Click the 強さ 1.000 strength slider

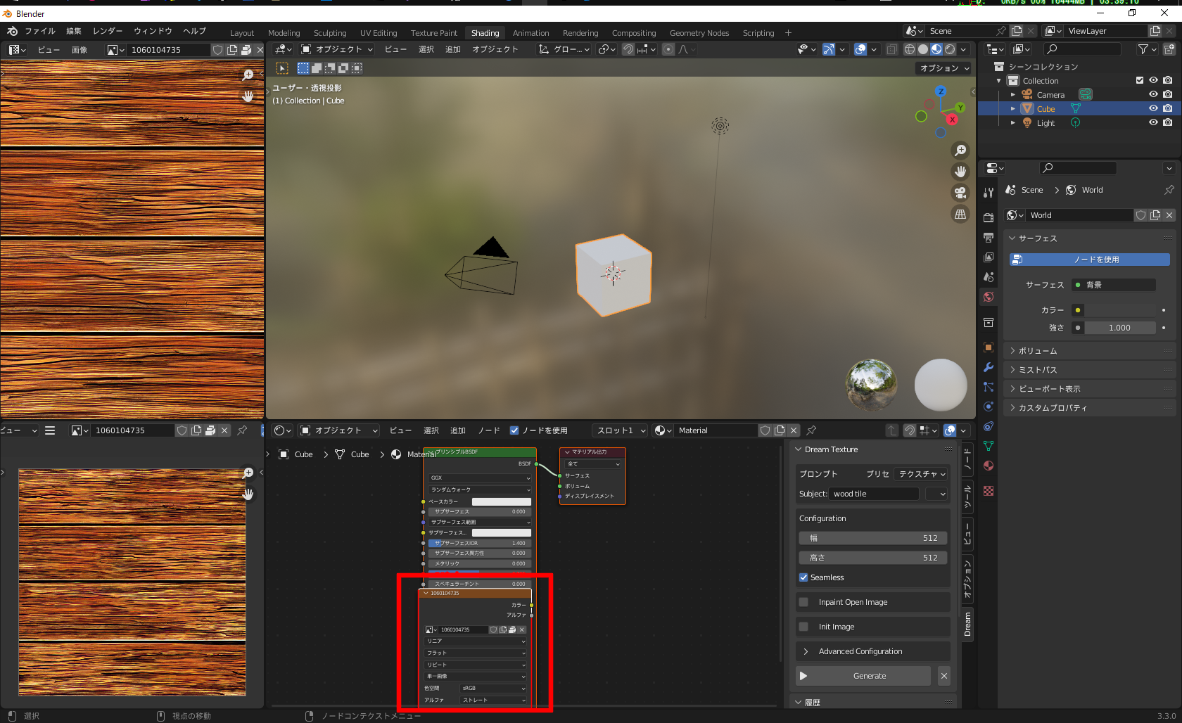point(1120,328)
